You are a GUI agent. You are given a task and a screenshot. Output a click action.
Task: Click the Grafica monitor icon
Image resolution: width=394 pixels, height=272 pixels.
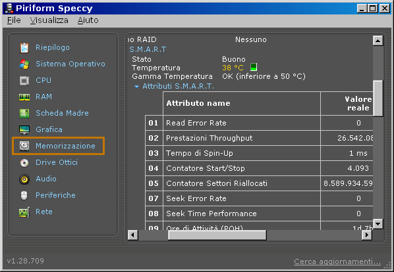pyautogui.click(x=24, y=129)
